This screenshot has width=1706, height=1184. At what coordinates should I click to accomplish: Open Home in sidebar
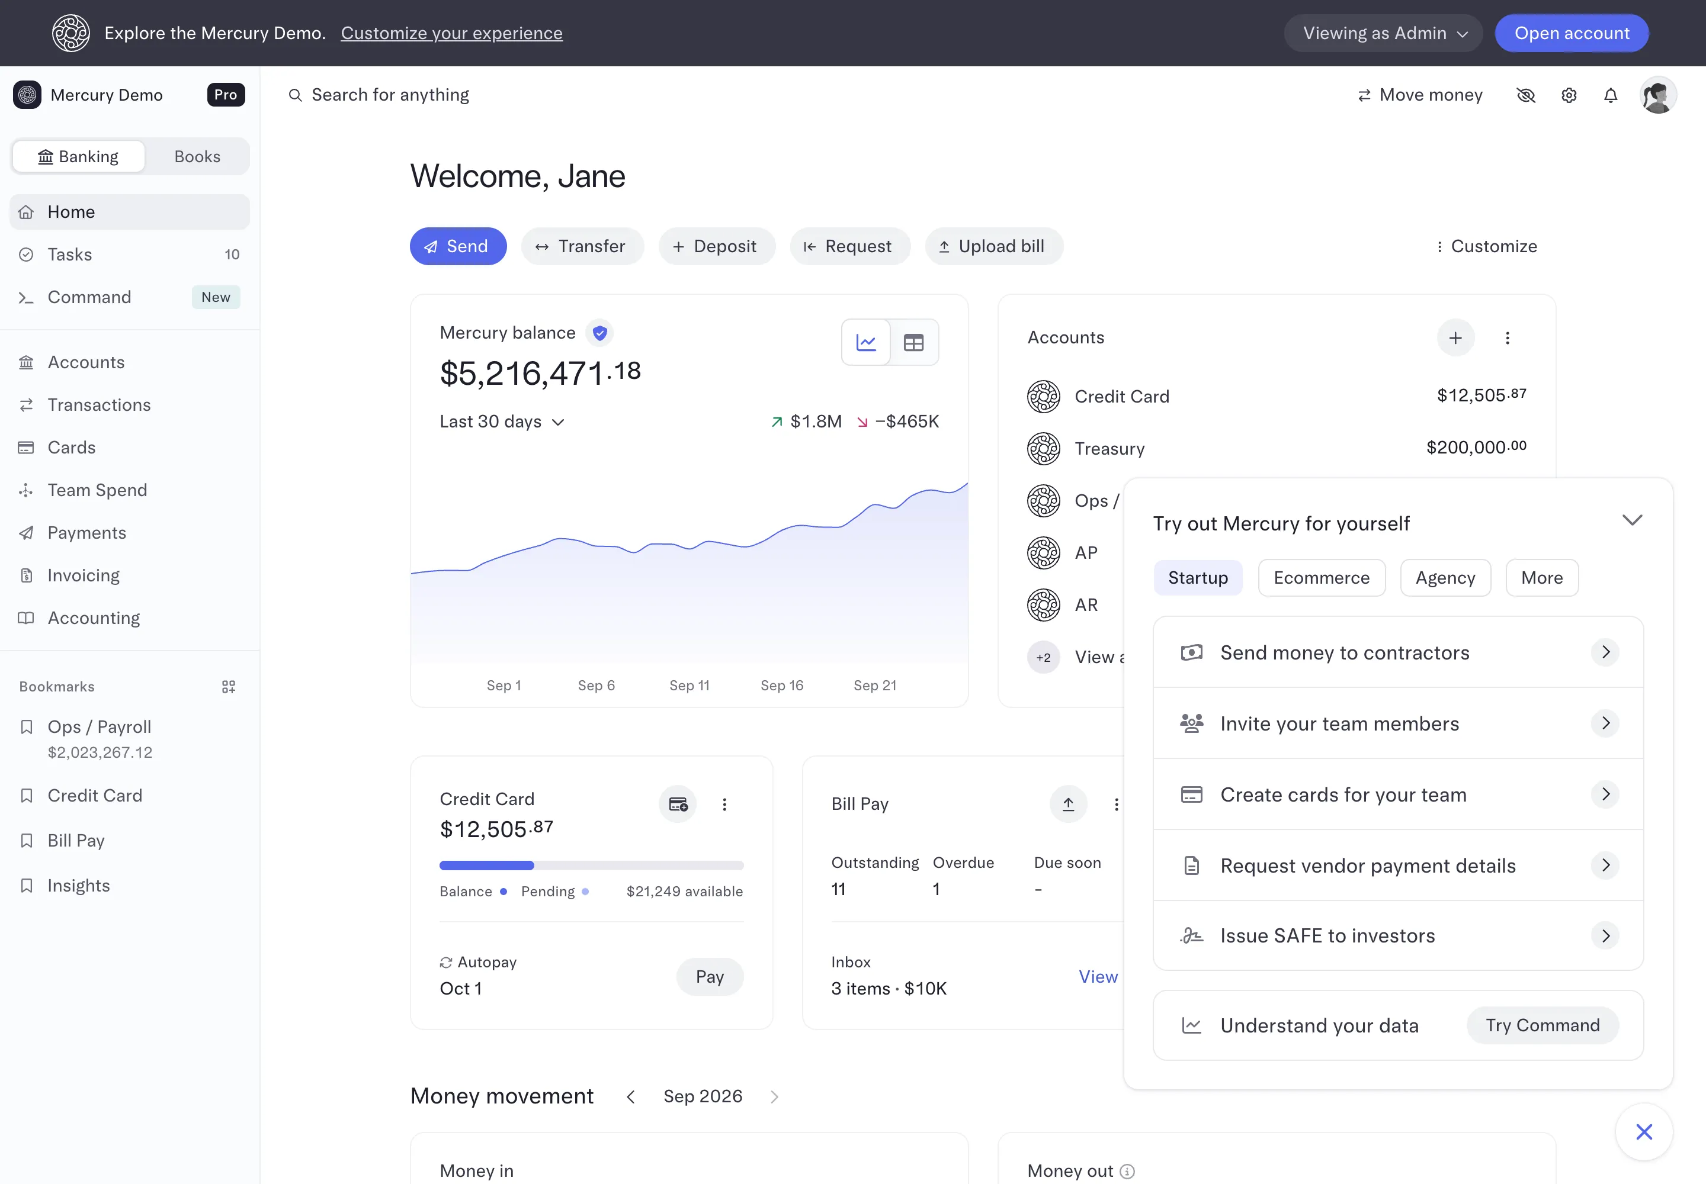(x=130, y=212)
